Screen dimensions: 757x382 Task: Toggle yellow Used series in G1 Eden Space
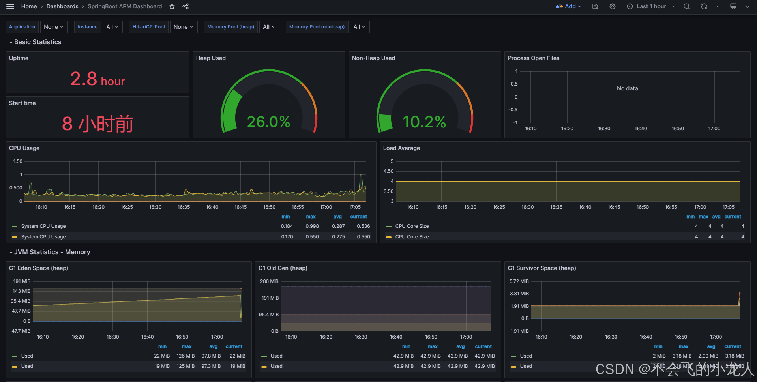(x=27, y=366)
